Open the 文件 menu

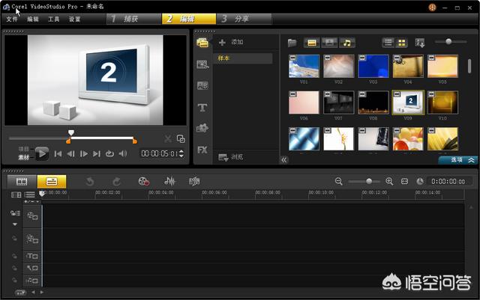(x=12, y=19)
